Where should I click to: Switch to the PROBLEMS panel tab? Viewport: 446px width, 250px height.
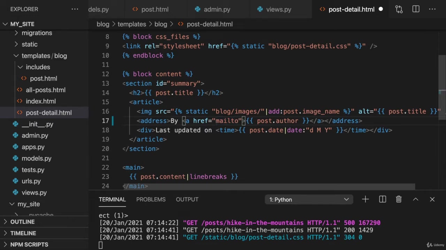pyautogui.click(x=151, y=199)
